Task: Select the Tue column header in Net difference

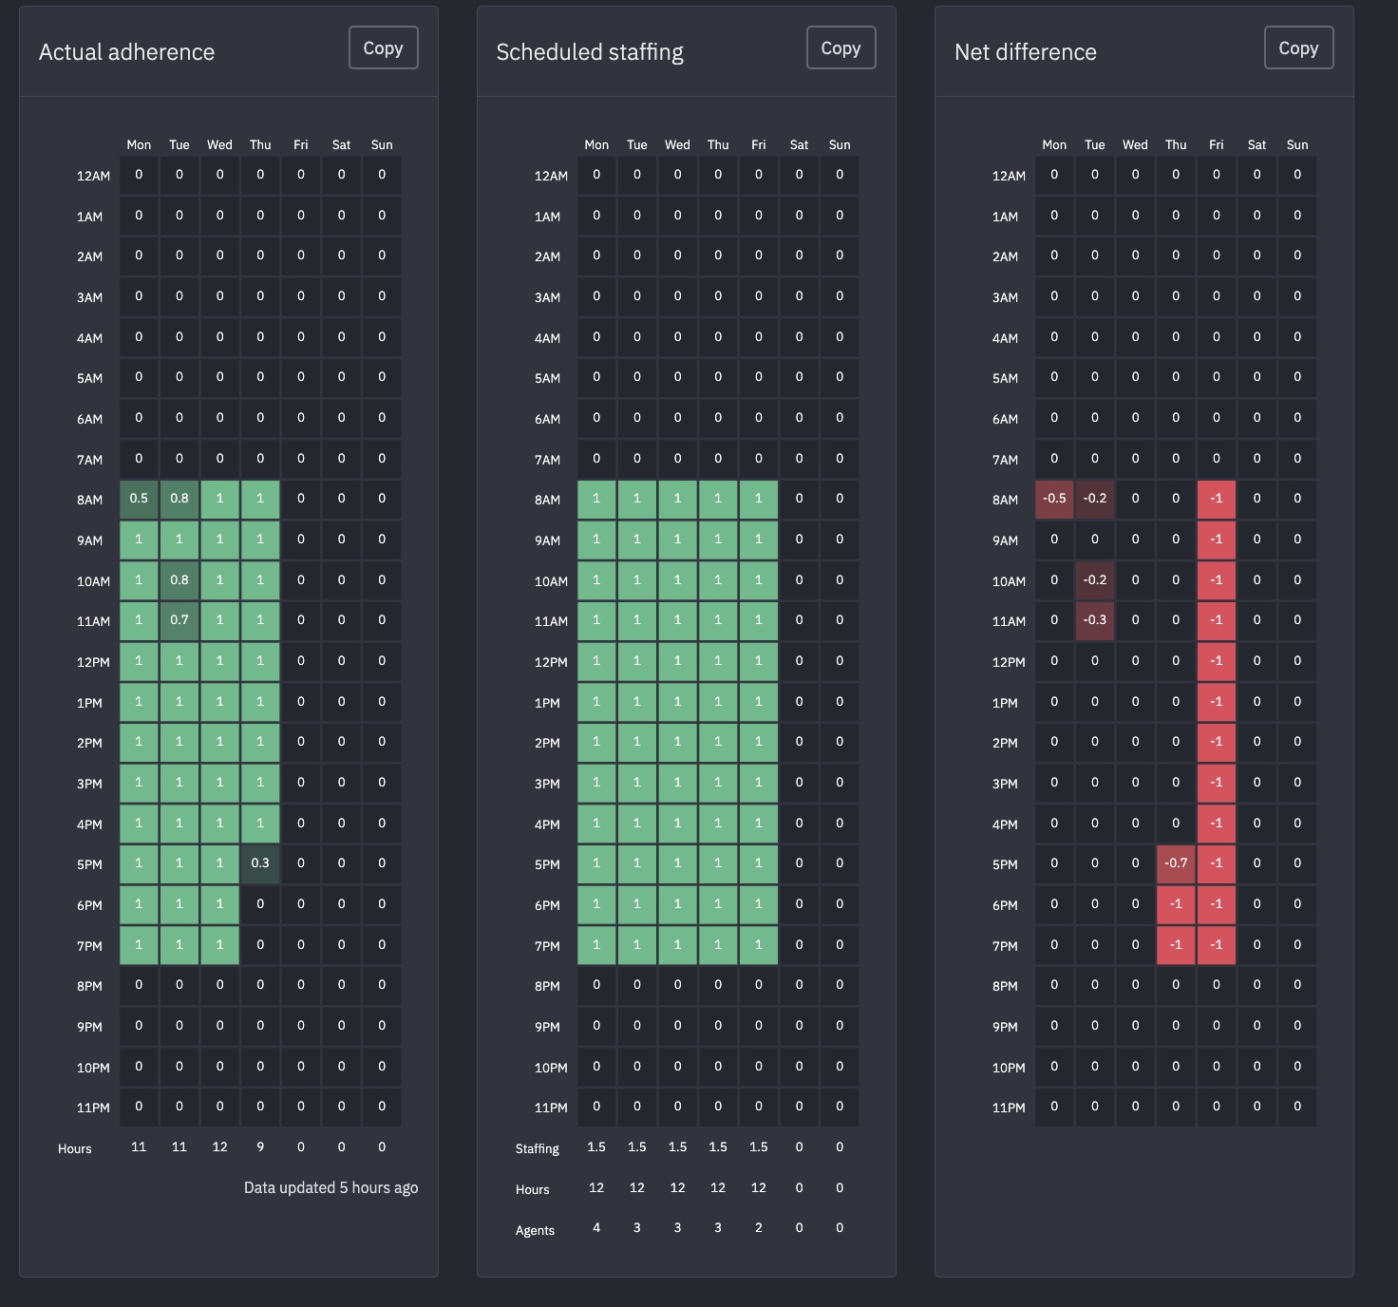Action: (x=1095, y=145)
